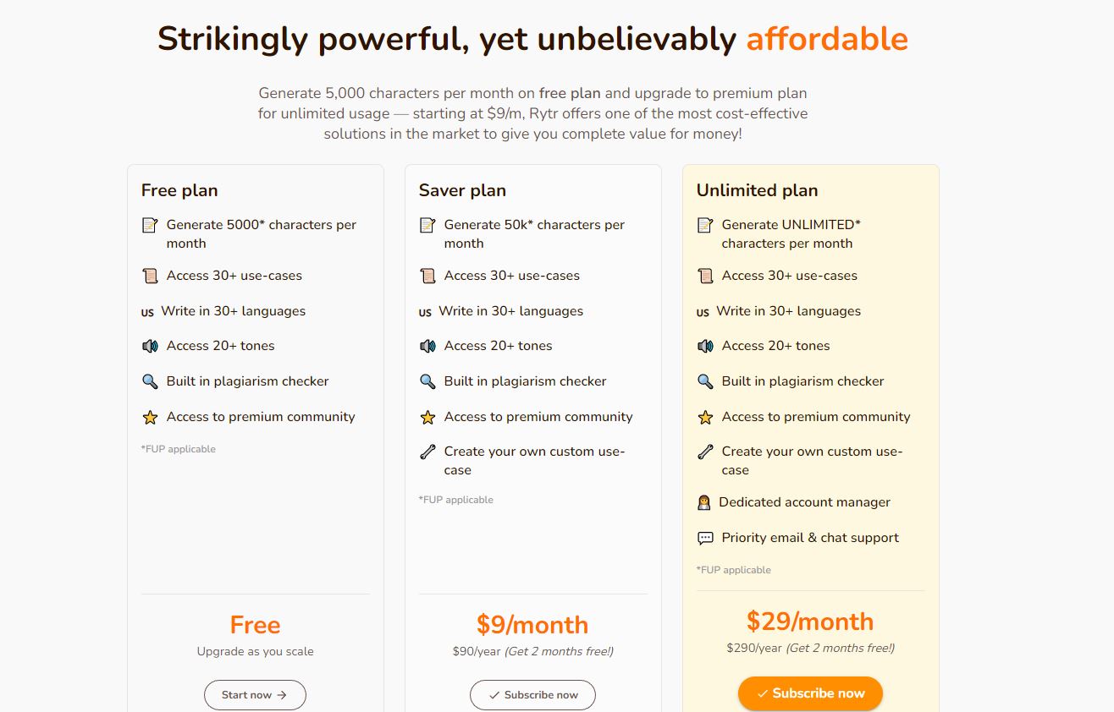The image size is (1114, 712).
Task: Click the wrench icon in Saver plan
Action: tap(427, 452)
